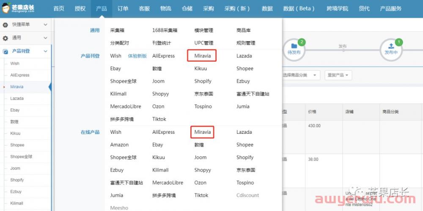Select Miravia in the left sidebar
Image resolution: width=423 pixels, height=211 pixels.
point(17,87)
